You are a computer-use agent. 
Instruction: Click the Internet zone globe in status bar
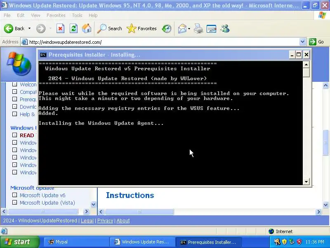point(271,231)
